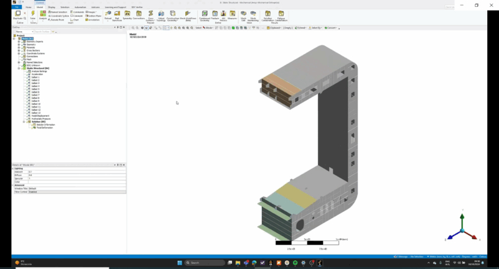
Task: Click the Solution Combination icon
Action: [x=268, y=13]
